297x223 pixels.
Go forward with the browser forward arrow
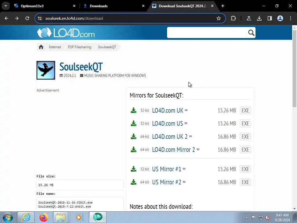(x=17, y=18)
